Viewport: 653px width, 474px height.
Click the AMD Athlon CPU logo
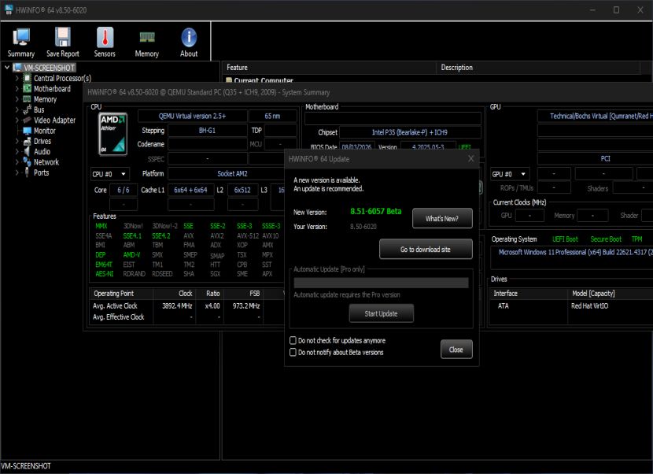[113, 134]
